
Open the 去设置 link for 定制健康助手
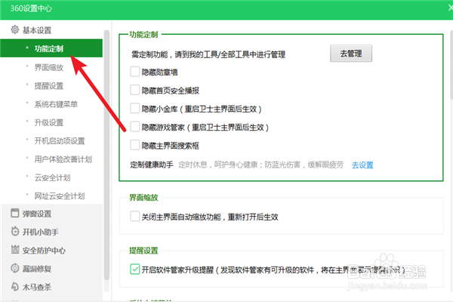[362, 165]
